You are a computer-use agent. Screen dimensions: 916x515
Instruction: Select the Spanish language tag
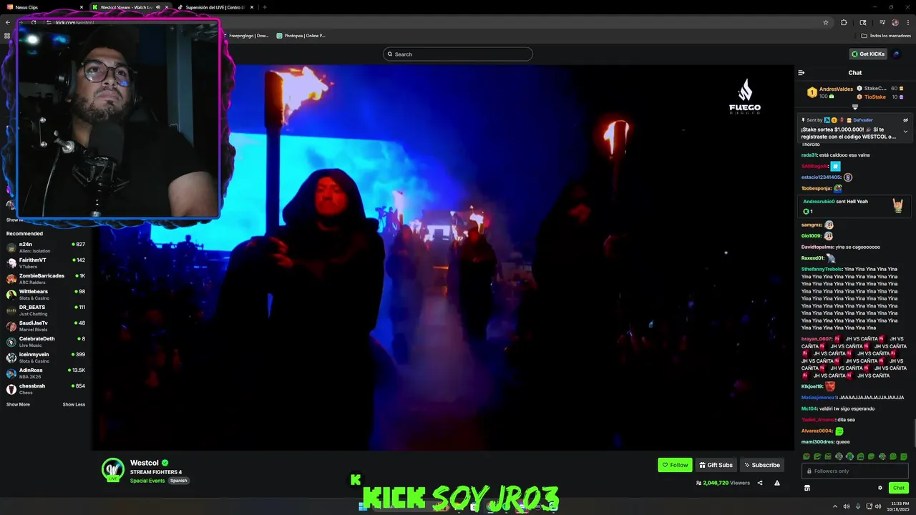[178, 481]
